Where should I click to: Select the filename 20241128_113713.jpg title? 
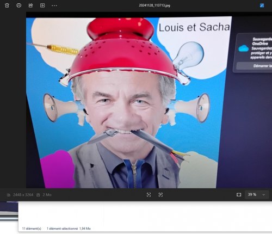154,5
